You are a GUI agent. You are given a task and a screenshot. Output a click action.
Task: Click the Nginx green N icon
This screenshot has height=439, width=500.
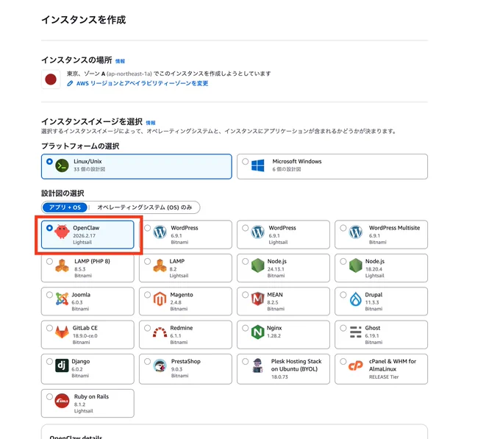point(257,332)
